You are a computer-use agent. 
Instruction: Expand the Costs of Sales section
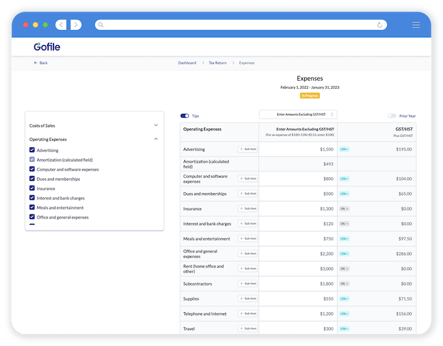[156, 126]
